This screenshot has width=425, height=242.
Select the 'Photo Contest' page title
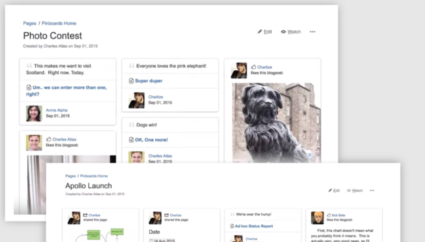point(52,36)
